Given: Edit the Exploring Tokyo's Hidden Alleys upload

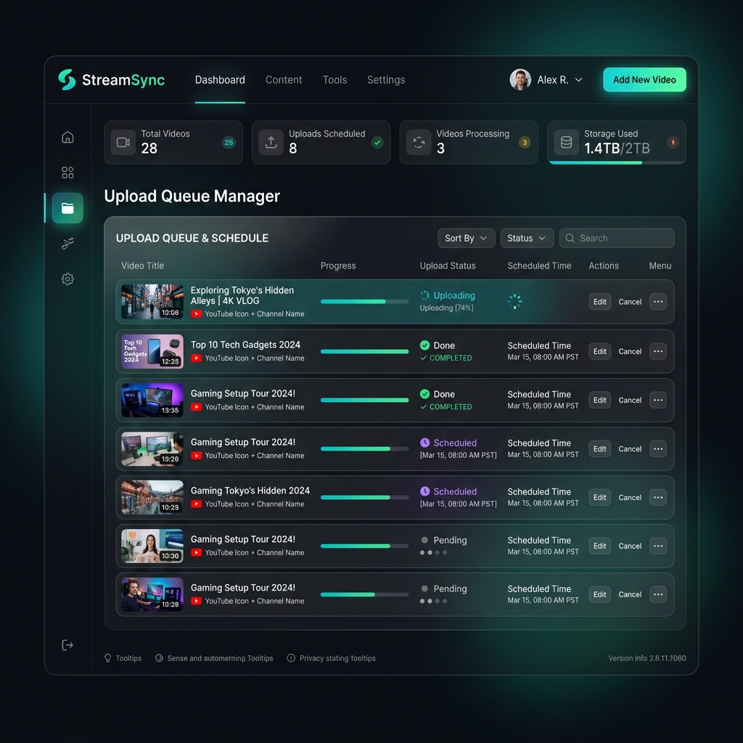Looking at the screenshot, I should (599, 301).
